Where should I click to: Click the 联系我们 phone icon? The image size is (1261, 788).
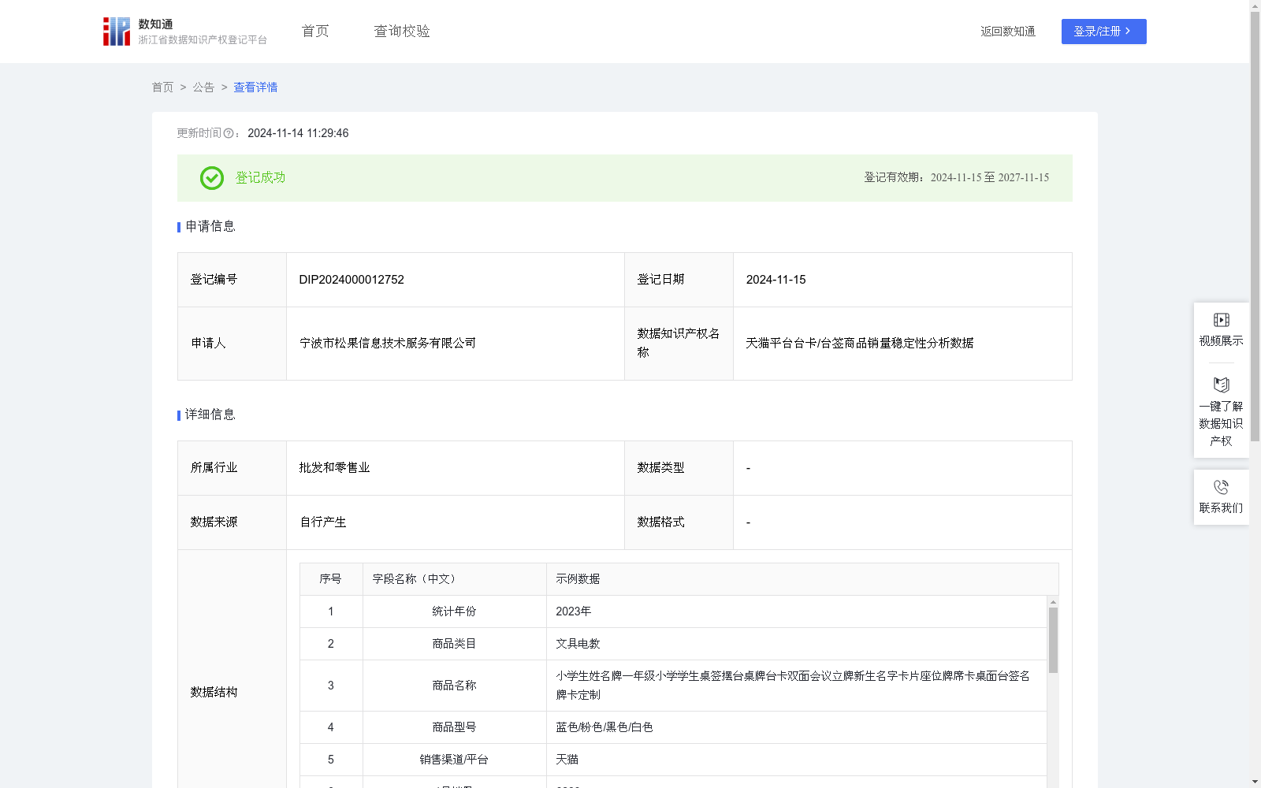click(1221, 486)
